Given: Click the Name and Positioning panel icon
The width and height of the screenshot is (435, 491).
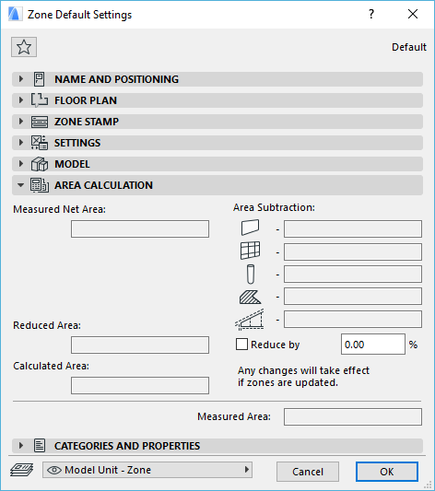Looking at the screenshot, I should (x=39, y=79).
